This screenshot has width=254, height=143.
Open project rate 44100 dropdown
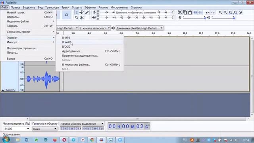tap(28, 129)
